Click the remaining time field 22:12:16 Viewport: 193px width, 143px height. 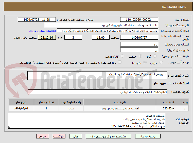[47, 38]
